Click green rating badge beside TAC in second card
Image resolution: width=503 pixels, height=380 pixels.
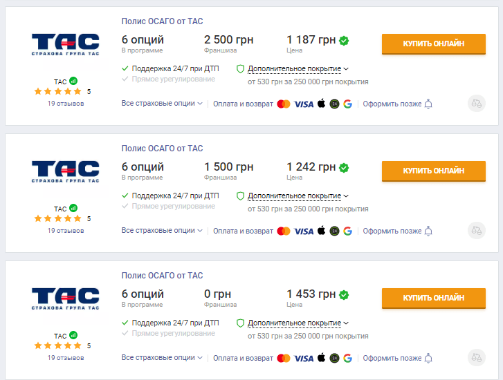tap(73, 208)
